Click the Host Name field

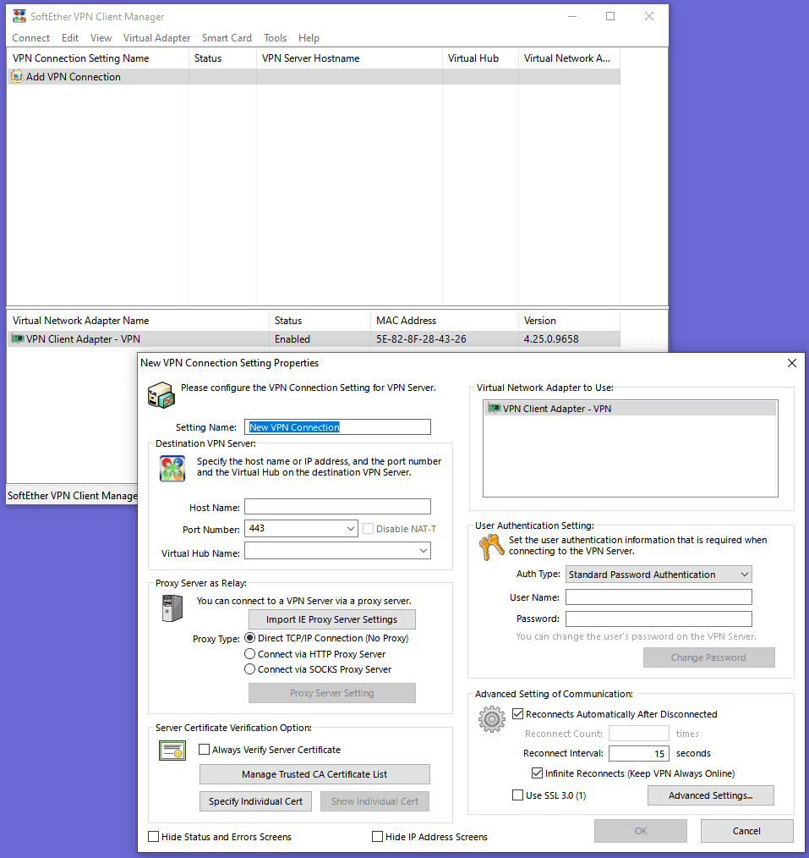pos(337,507)
